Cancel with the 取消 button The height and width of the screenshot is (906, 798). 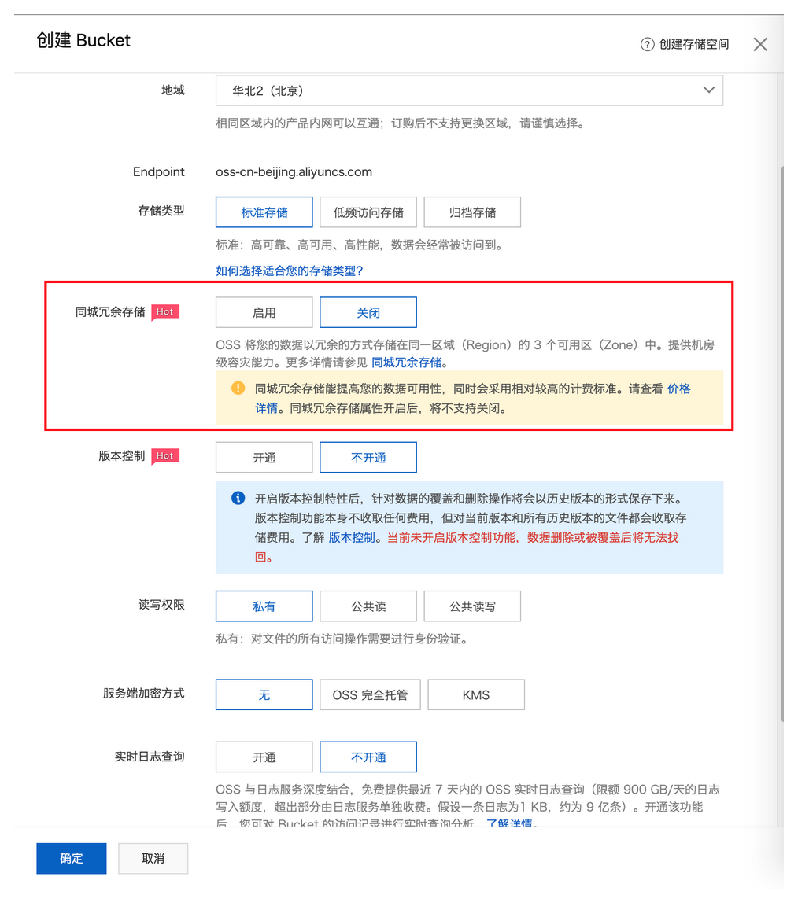153,858
